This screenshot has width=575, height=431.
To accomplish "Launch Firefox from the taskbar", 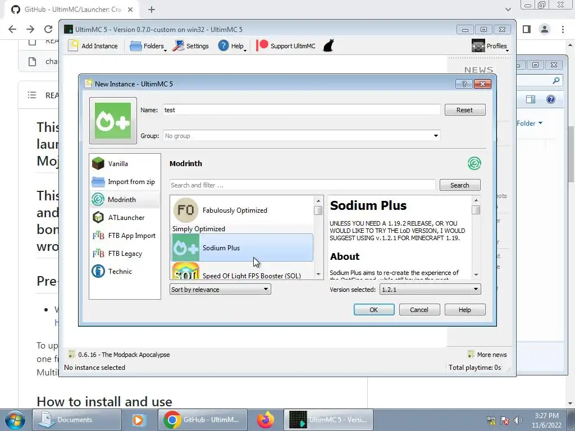I will pyautogui.click(x=266, y=420).
